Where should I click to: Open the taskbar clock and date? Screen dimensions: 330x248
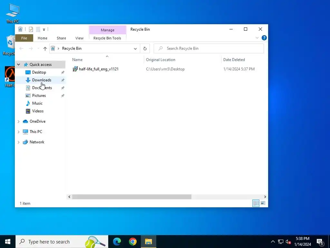(303, 242)
